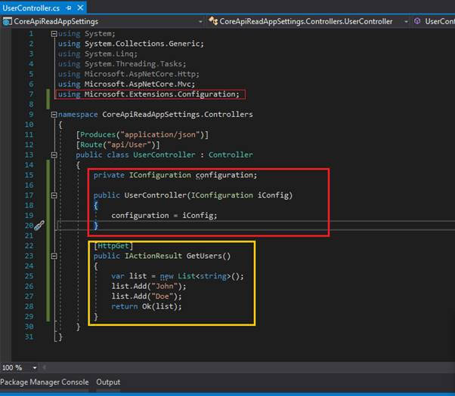Open the Package Manager Console tab
Screen dimensions: 455x396
pos(45,382)
